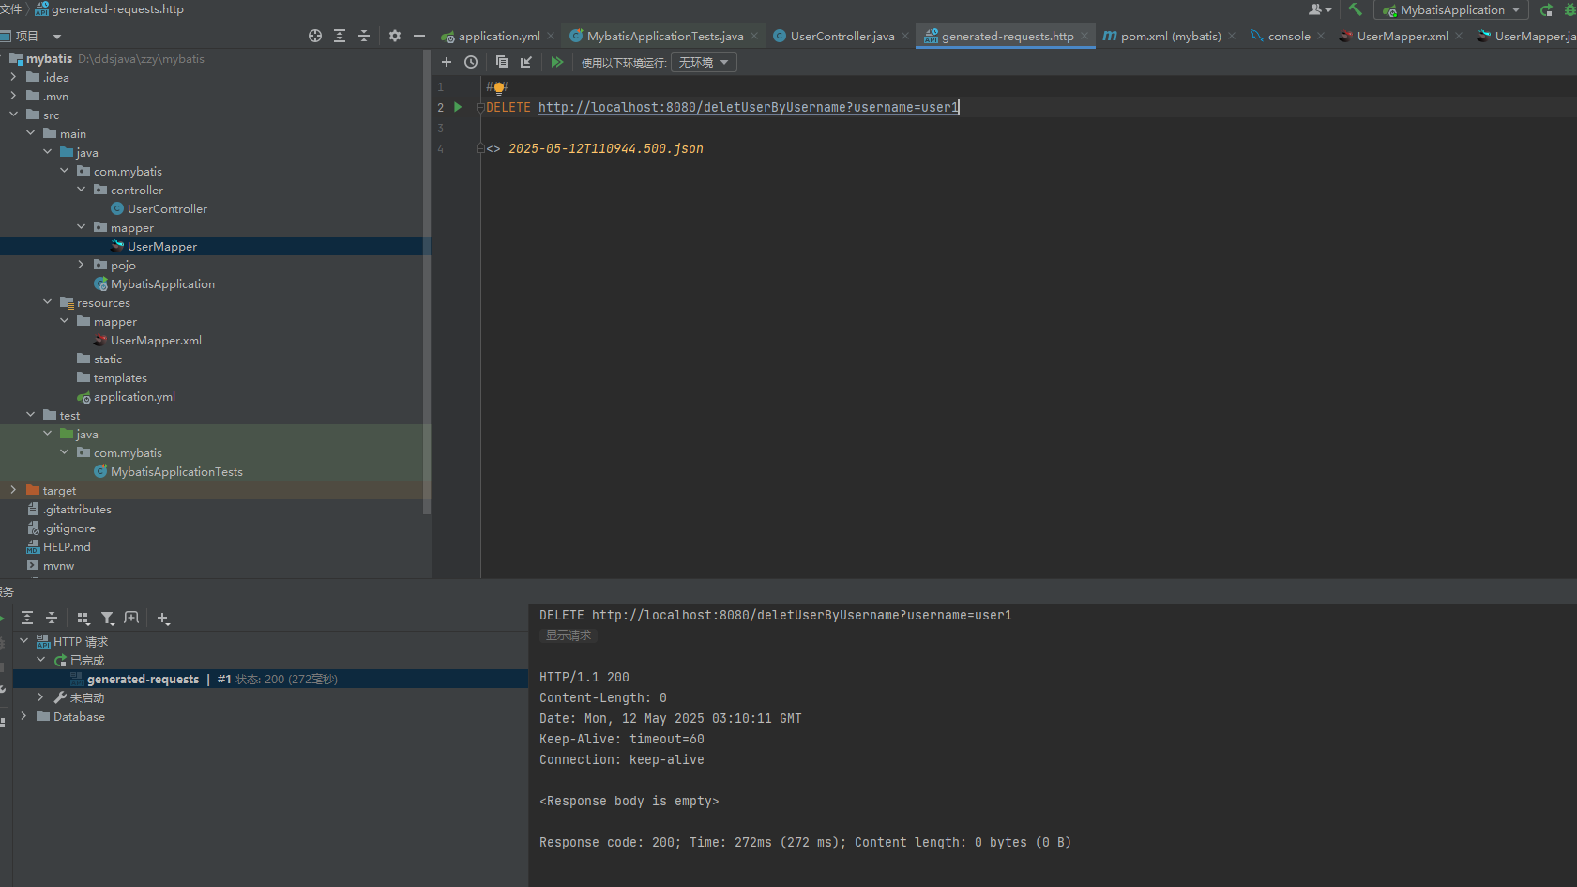
Task: Collapse the controller package
Action: pyautogui.click(x=81, y=190)
